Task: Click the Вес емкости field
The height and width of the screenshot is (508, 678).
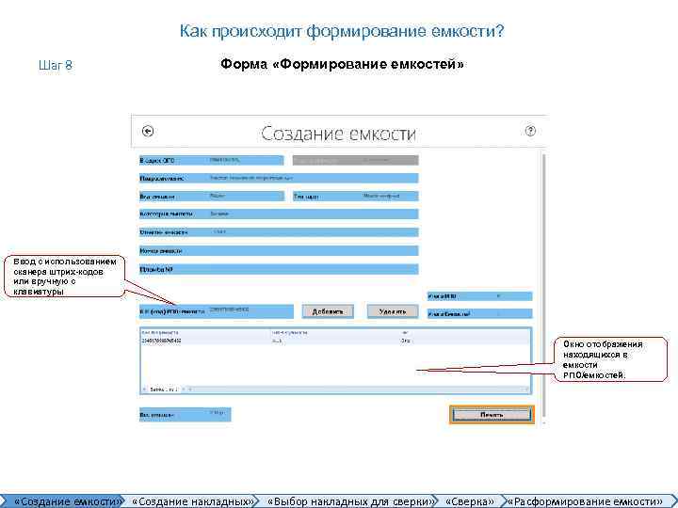Action: click(186, 415)
